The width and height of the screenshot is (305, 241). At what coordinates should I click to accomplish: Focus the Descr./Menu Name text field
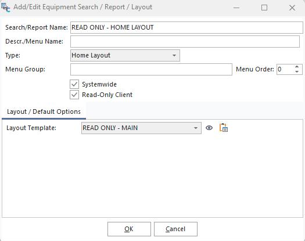tap(185, 41)
